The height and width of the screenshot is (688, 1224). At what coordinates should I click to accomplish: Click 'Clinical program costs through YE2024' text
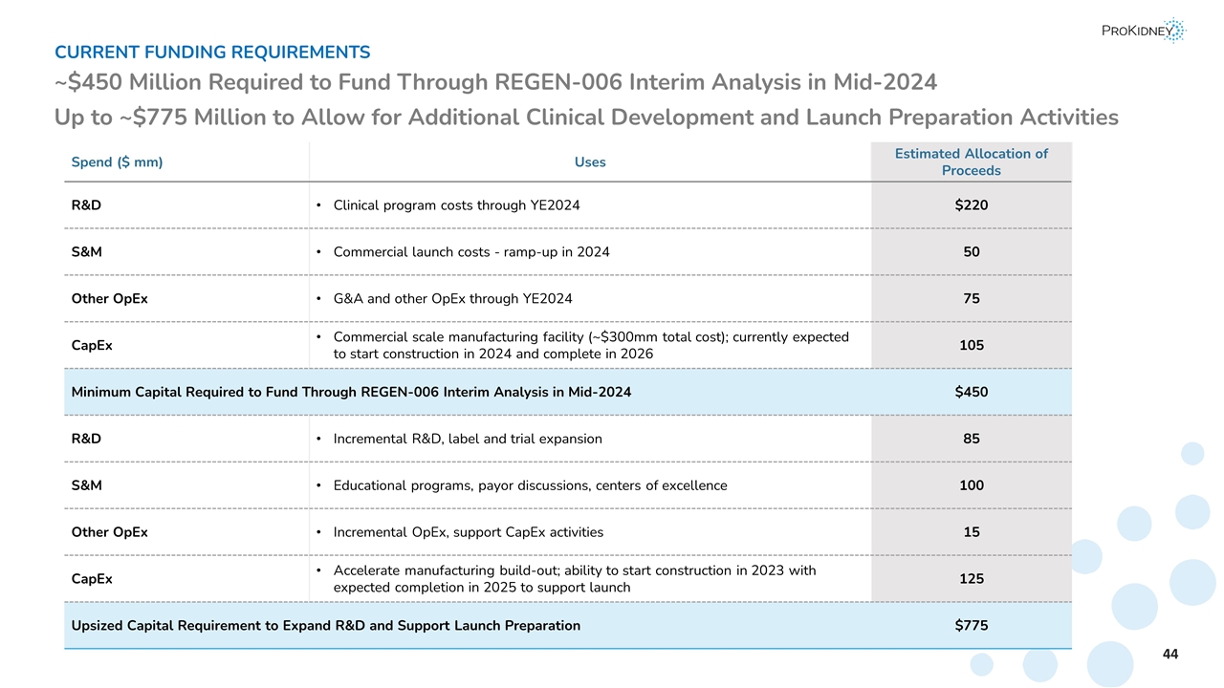456,205
